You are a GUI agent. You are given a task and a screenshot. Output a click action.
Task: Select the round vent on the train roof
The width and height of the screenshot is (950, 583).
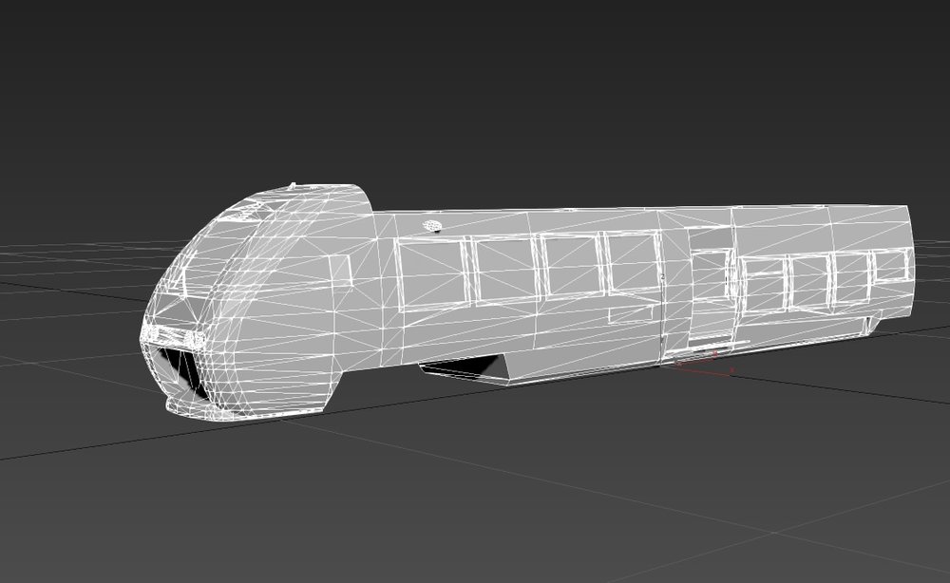(432, 226)
